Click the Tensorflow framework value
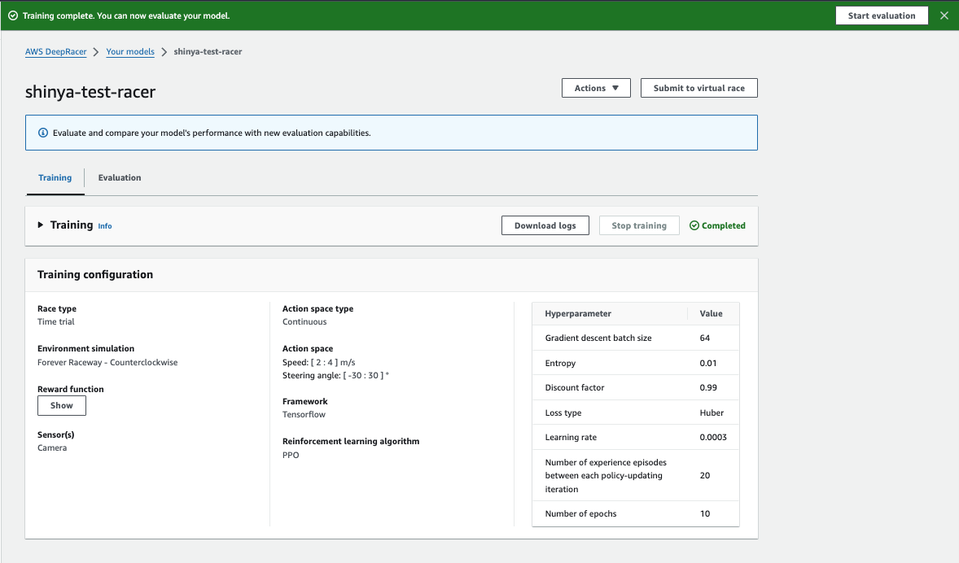 pyautogui.click(x=304, y=414)
